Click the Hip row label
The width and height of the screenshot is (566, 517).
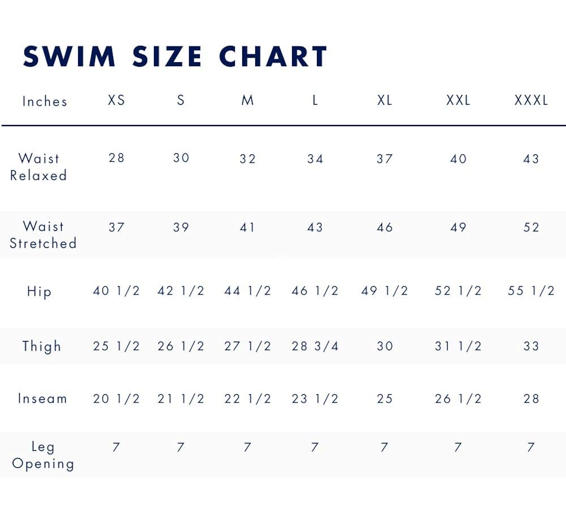pos(39,292)
